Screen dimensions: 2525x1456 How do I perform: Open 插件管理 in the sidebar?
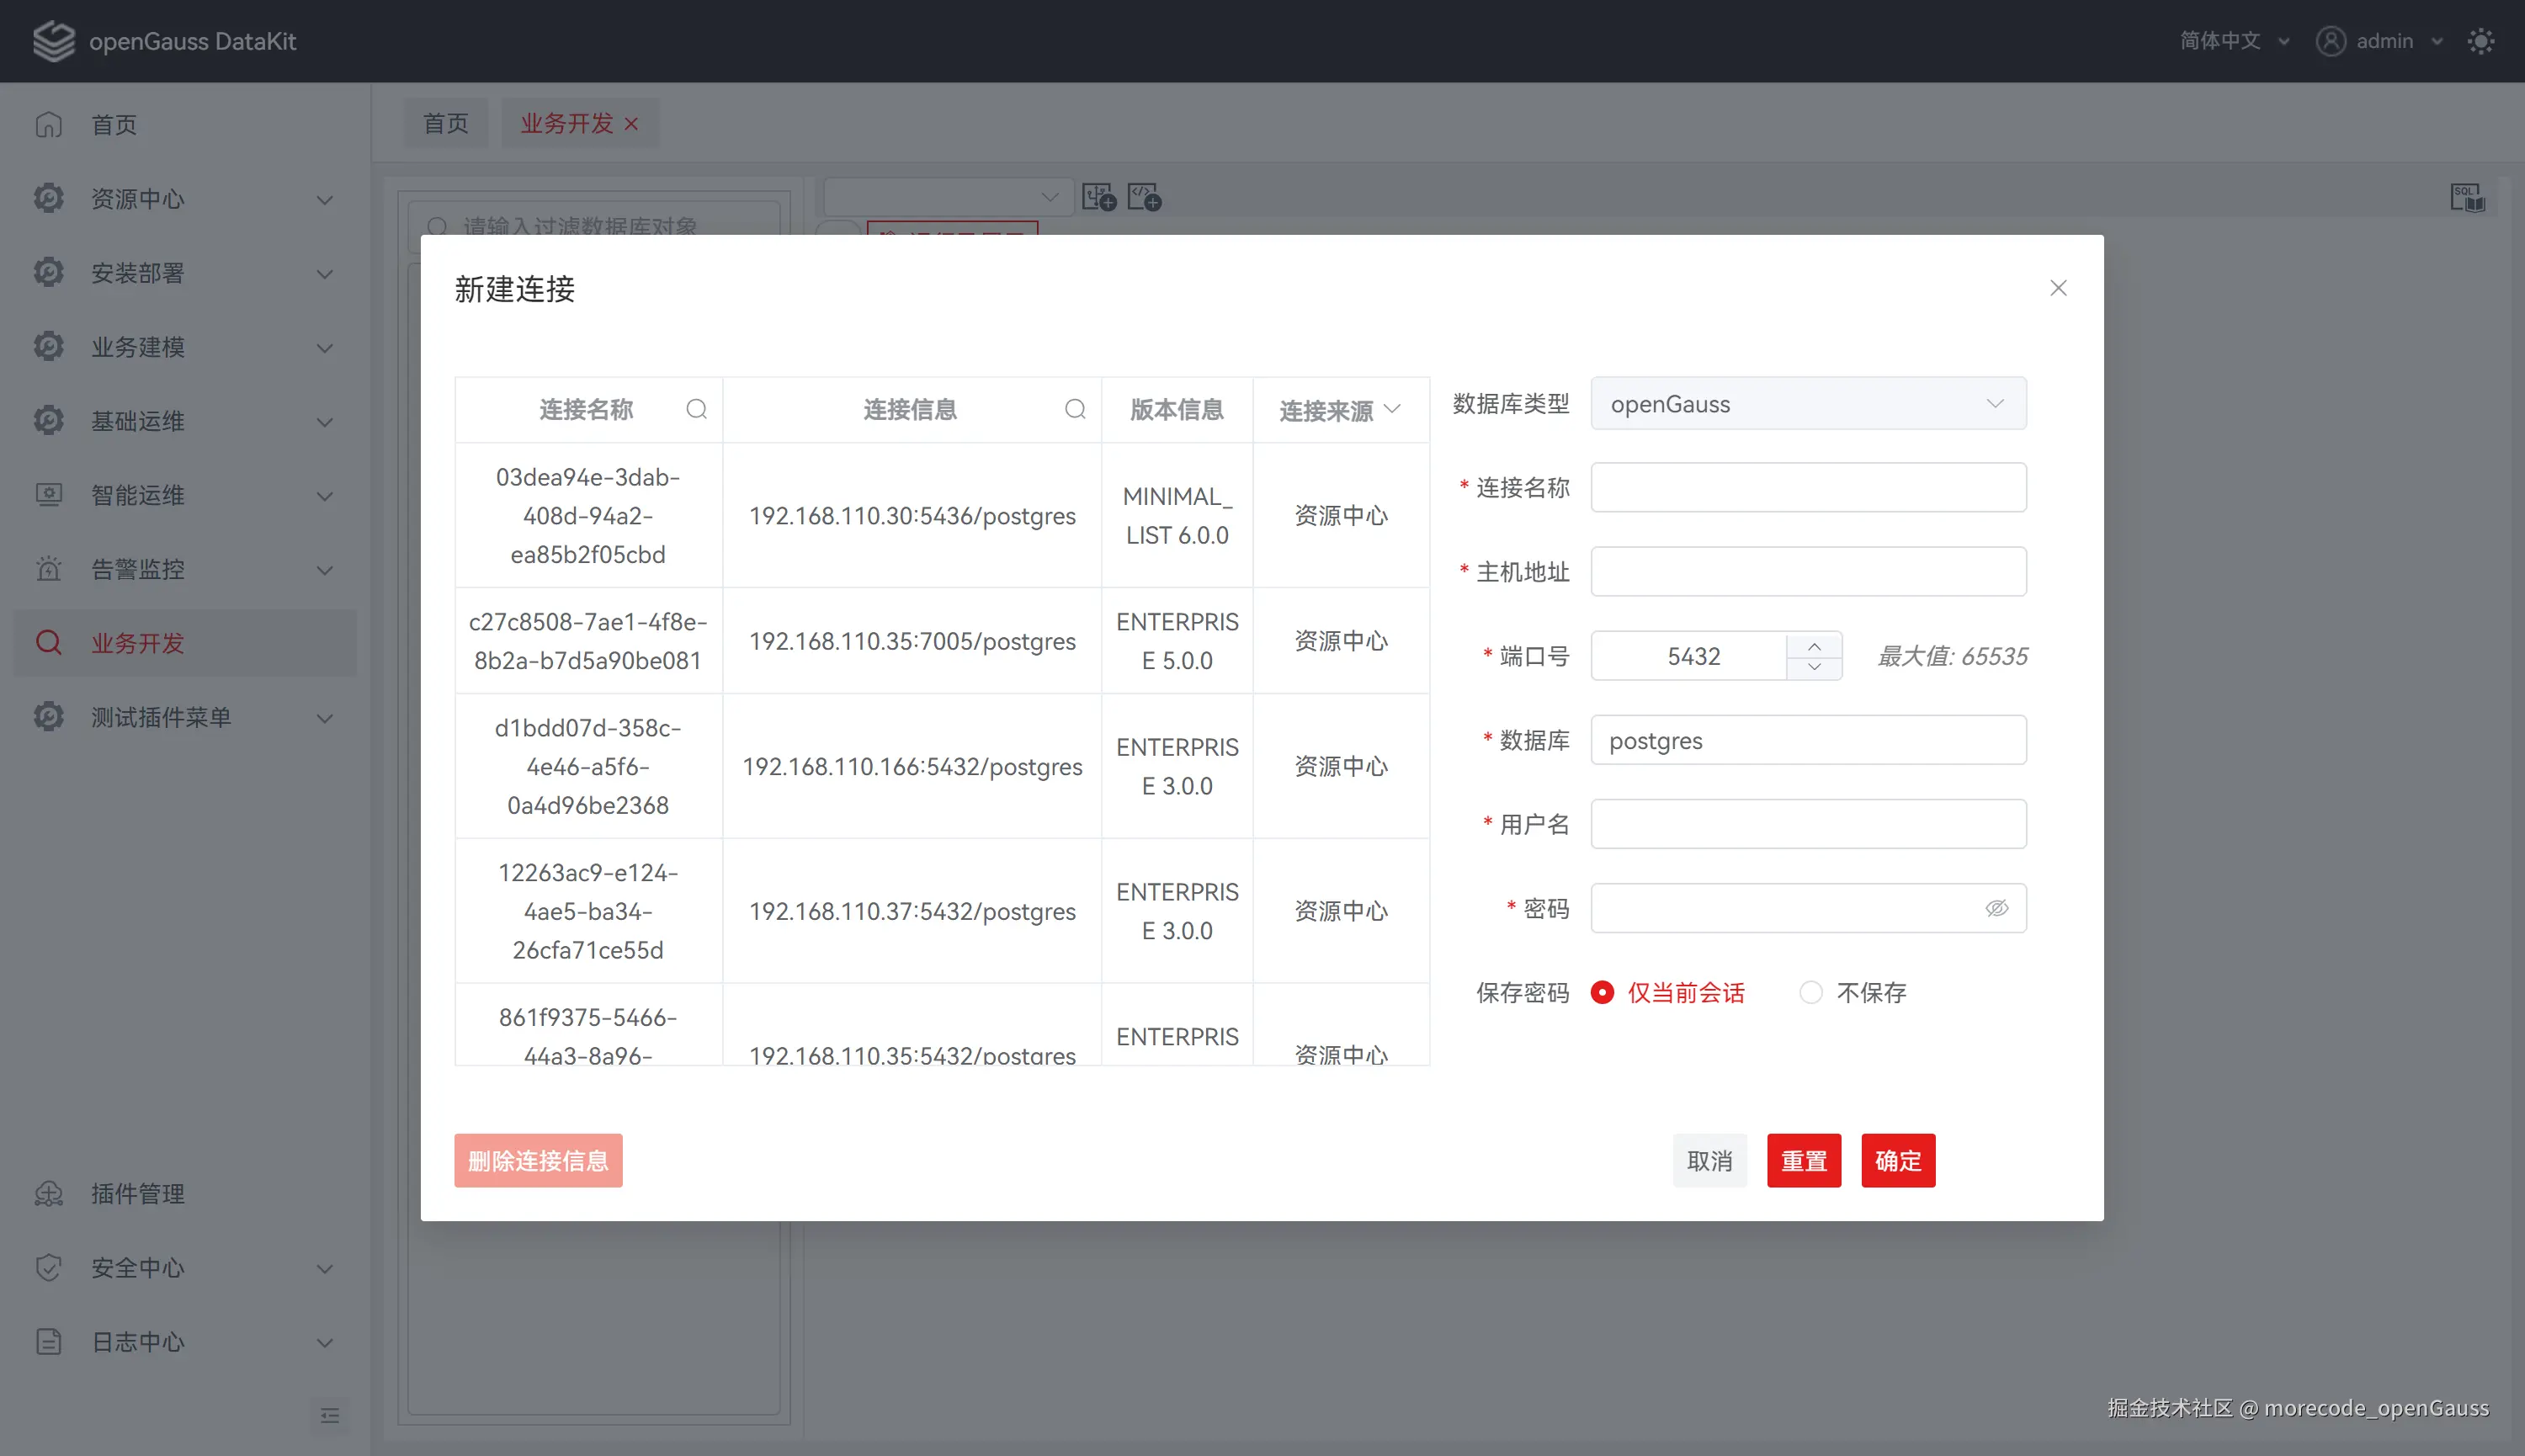138,1193
